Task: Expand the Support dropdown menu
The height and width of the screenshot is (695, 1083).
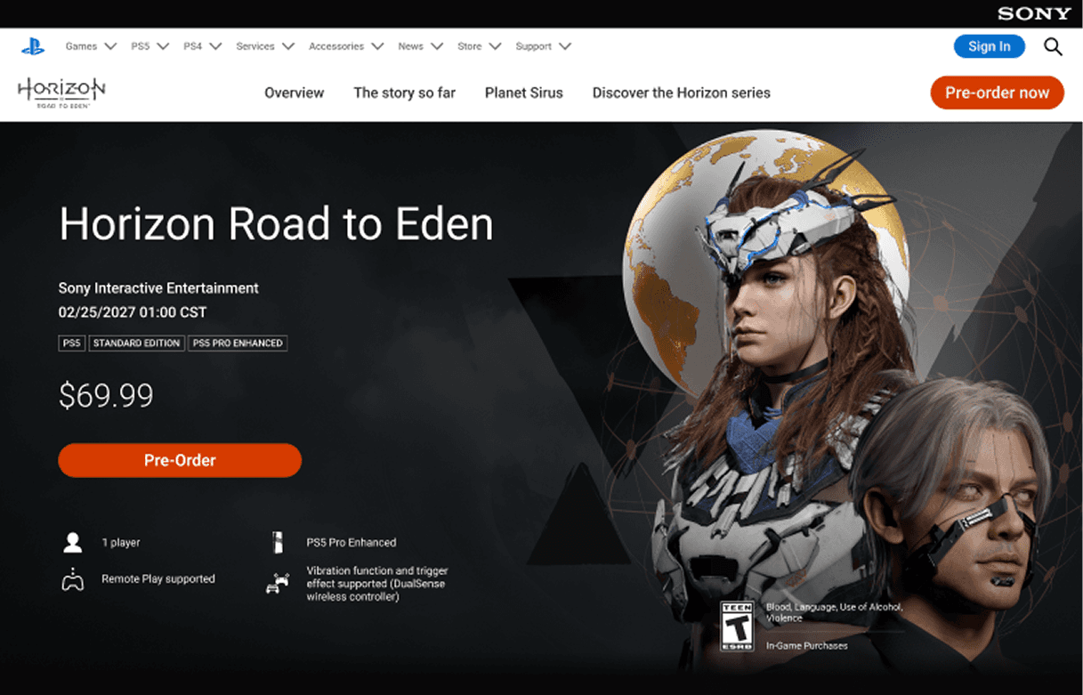Action: pos(543,46)
